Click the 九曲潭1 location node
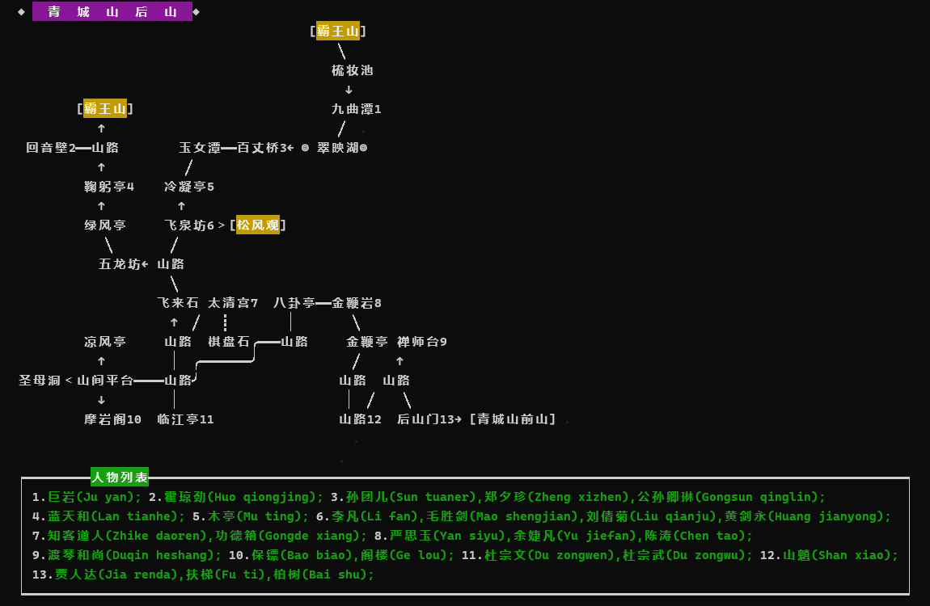Image resolution: width=930 pixels, height=606 pixels. coord(354,108)
